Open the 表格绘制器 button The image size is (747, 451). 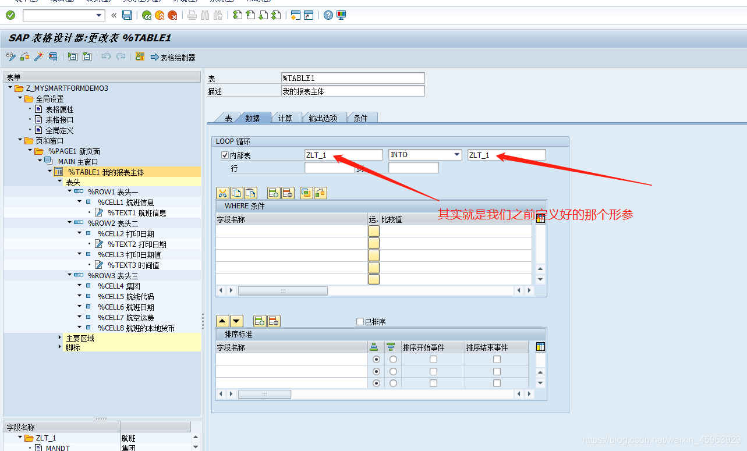pos(173,57)
